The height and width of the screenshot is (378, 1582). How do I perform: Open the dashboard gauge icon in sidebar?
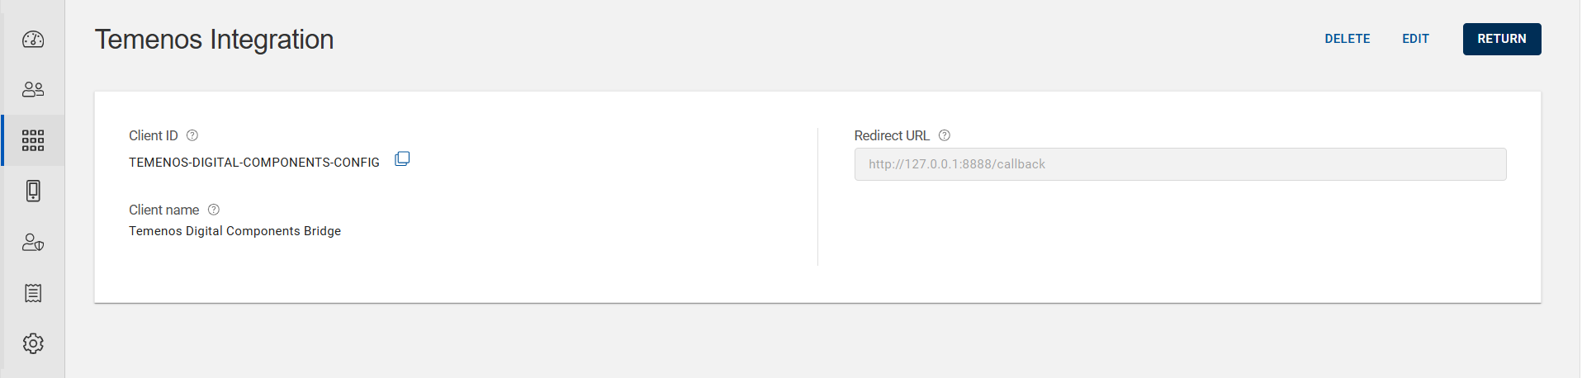[33, 39]
